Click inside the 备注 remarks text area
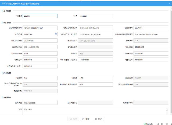The width and height of the screenshot is (172, 125). (x=94, y=111)
